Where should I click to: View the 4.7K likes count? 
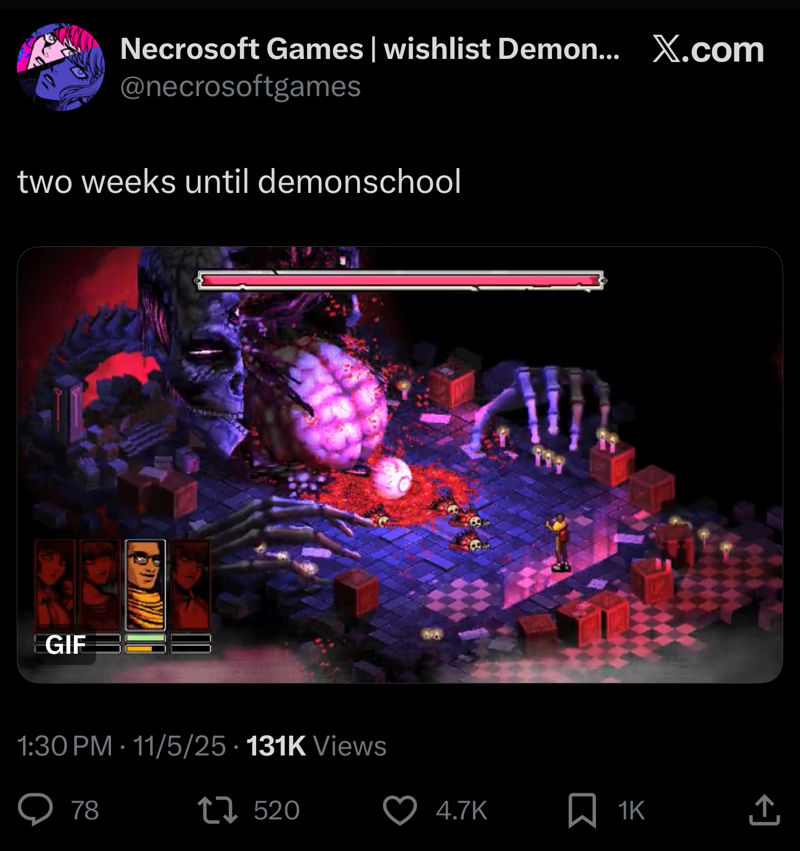pyautogui.click(x=461, y=811)
